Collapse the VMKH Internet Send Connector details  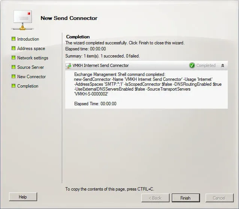pyautogui.click(x=222, y=66)
